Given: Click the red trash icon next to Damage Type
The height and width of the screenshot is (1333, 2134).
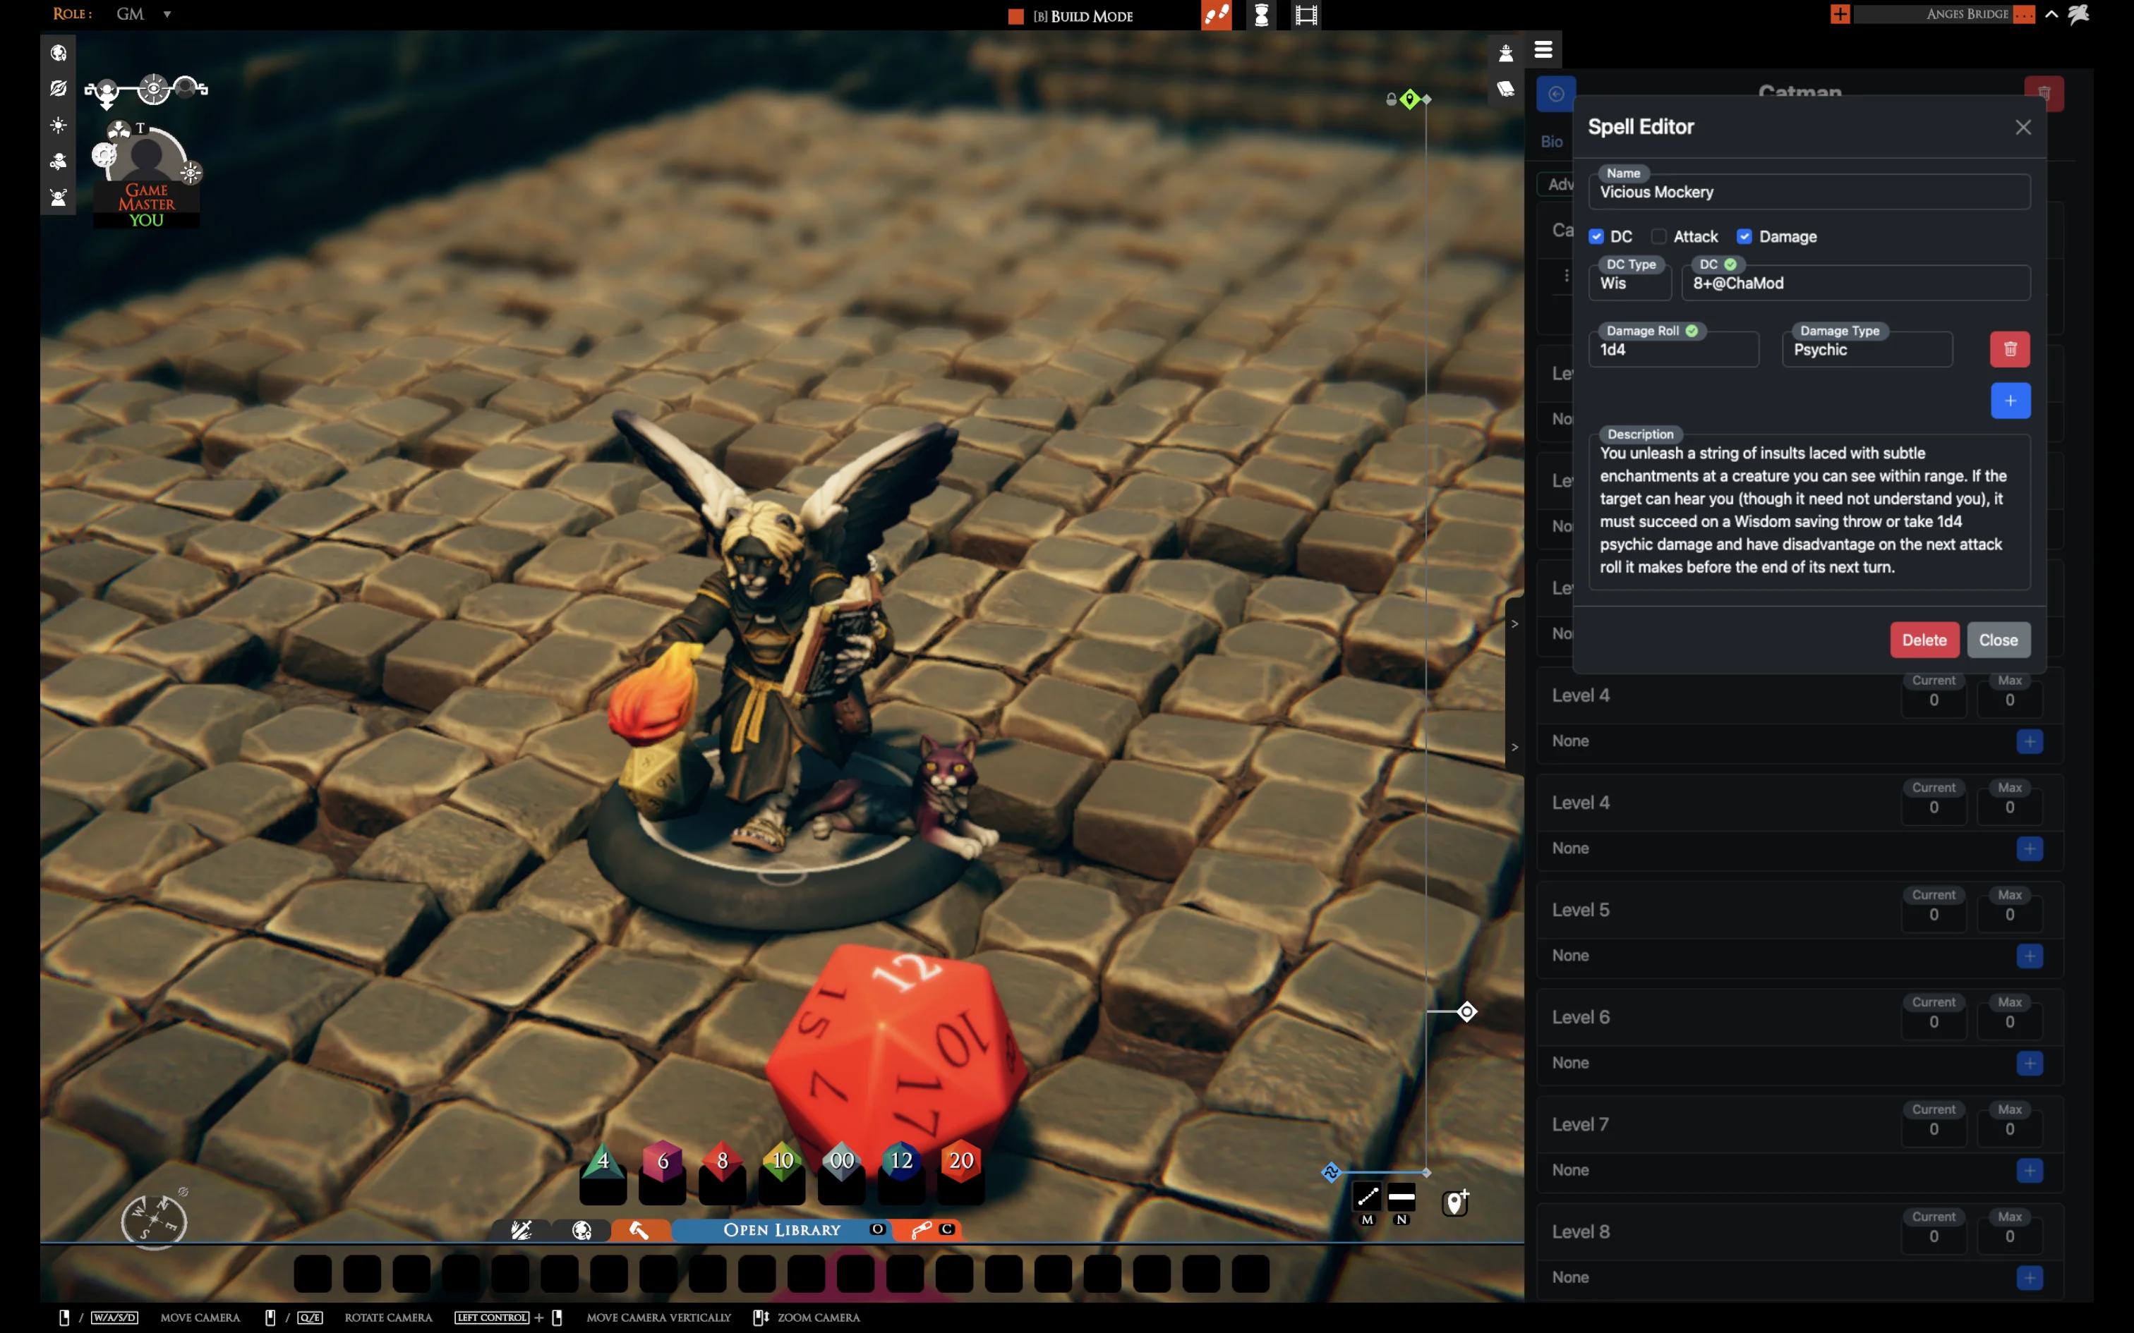Looking at the screenshot, I should 2010,349.
